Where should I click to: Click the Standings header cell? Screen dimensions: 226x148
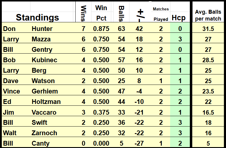pyautogui.click(x=37, y=17)
